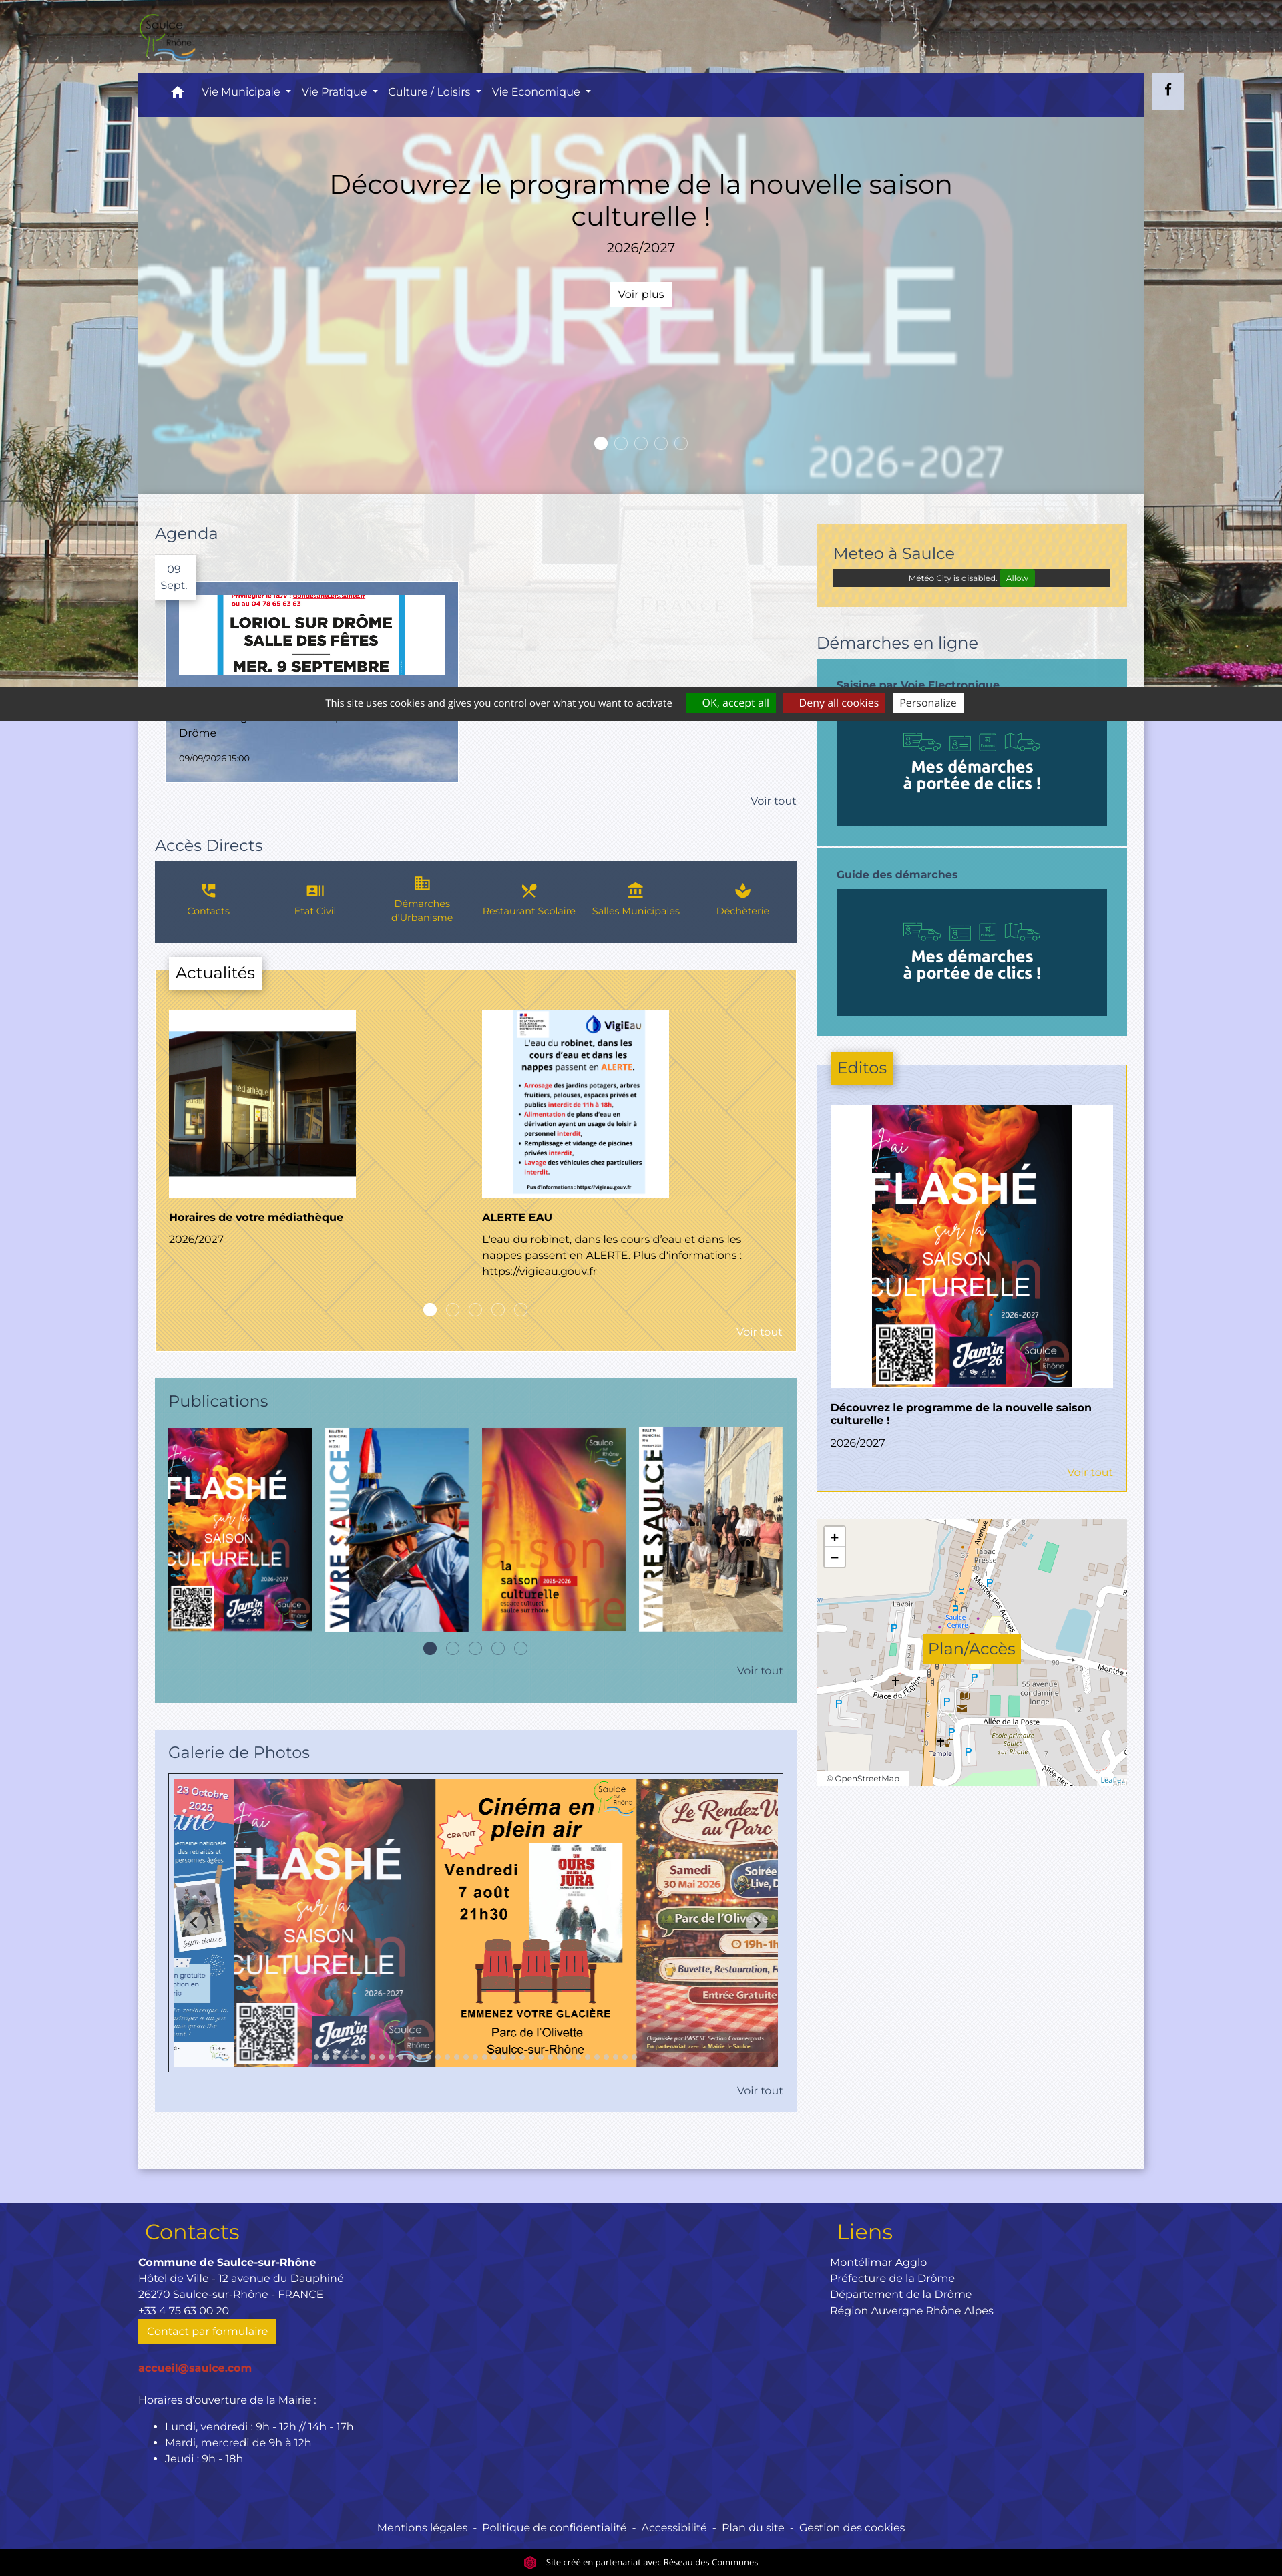This screenshot has width=1282, height=2576.
Task: Open Préfecture de la Drôme link
Action: pos(892,2278)
